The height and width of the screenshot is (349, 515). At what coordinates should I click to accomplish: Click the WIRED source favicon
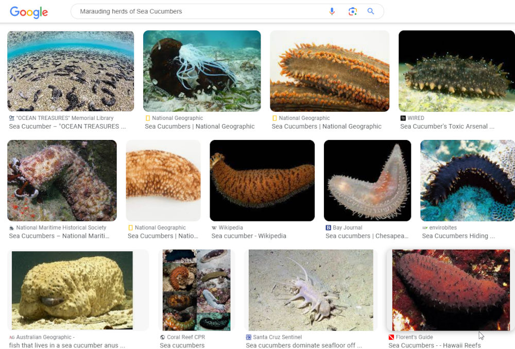(403, 118)
